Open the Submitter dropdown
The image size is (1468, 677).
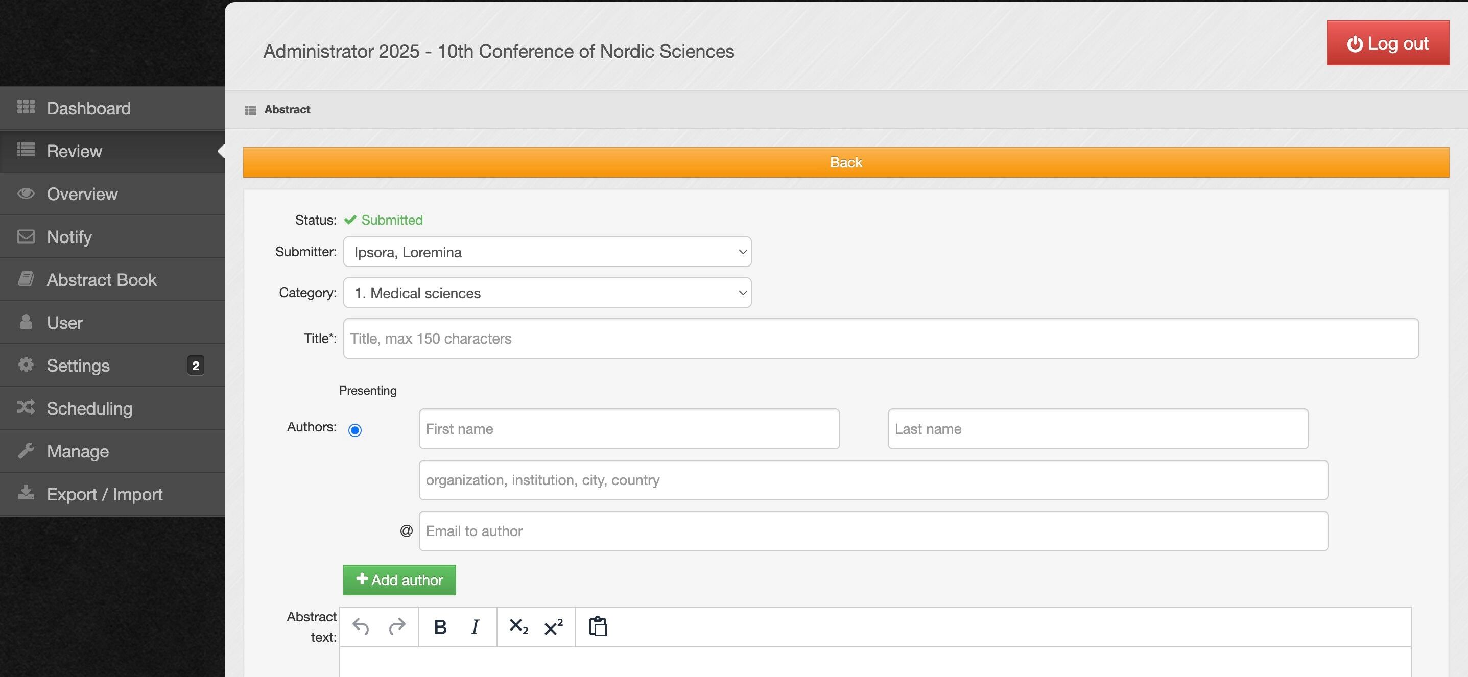(547, 252)
